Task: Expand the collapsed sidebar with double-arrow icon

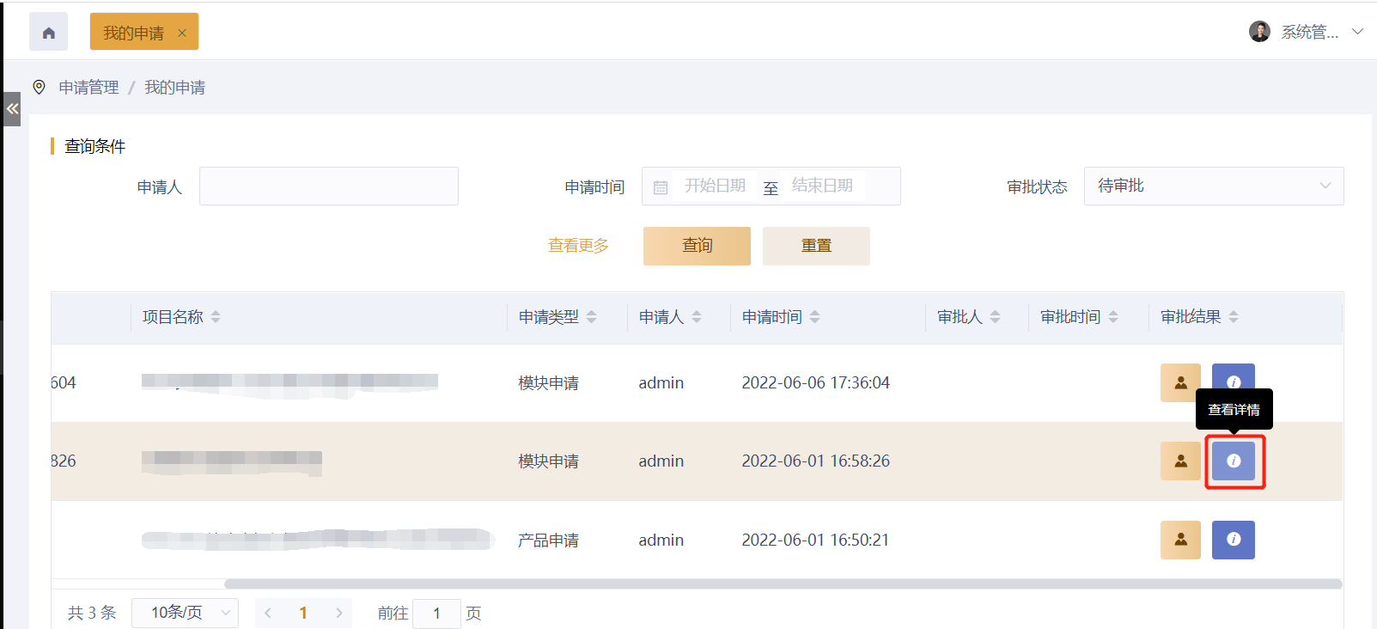Action: [x=12, y=109]
